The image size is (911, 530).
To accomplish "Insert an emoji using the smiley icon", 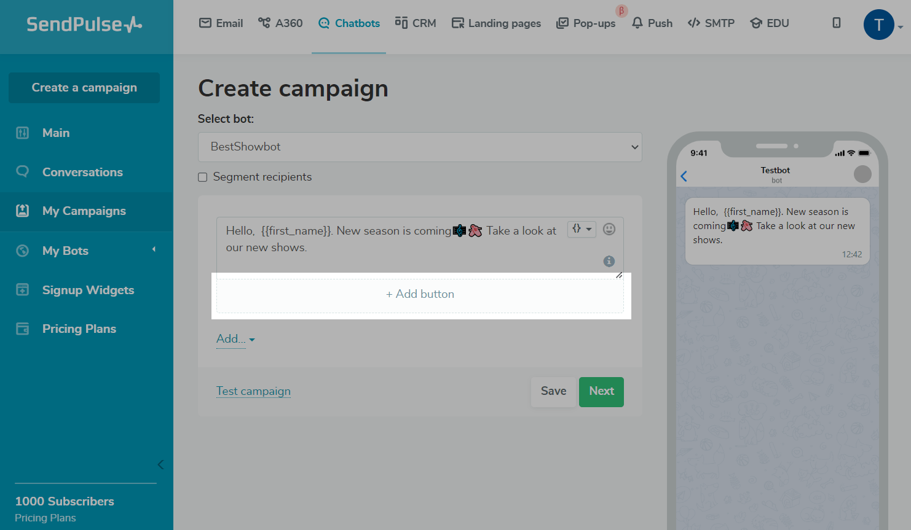I will 609,229.
